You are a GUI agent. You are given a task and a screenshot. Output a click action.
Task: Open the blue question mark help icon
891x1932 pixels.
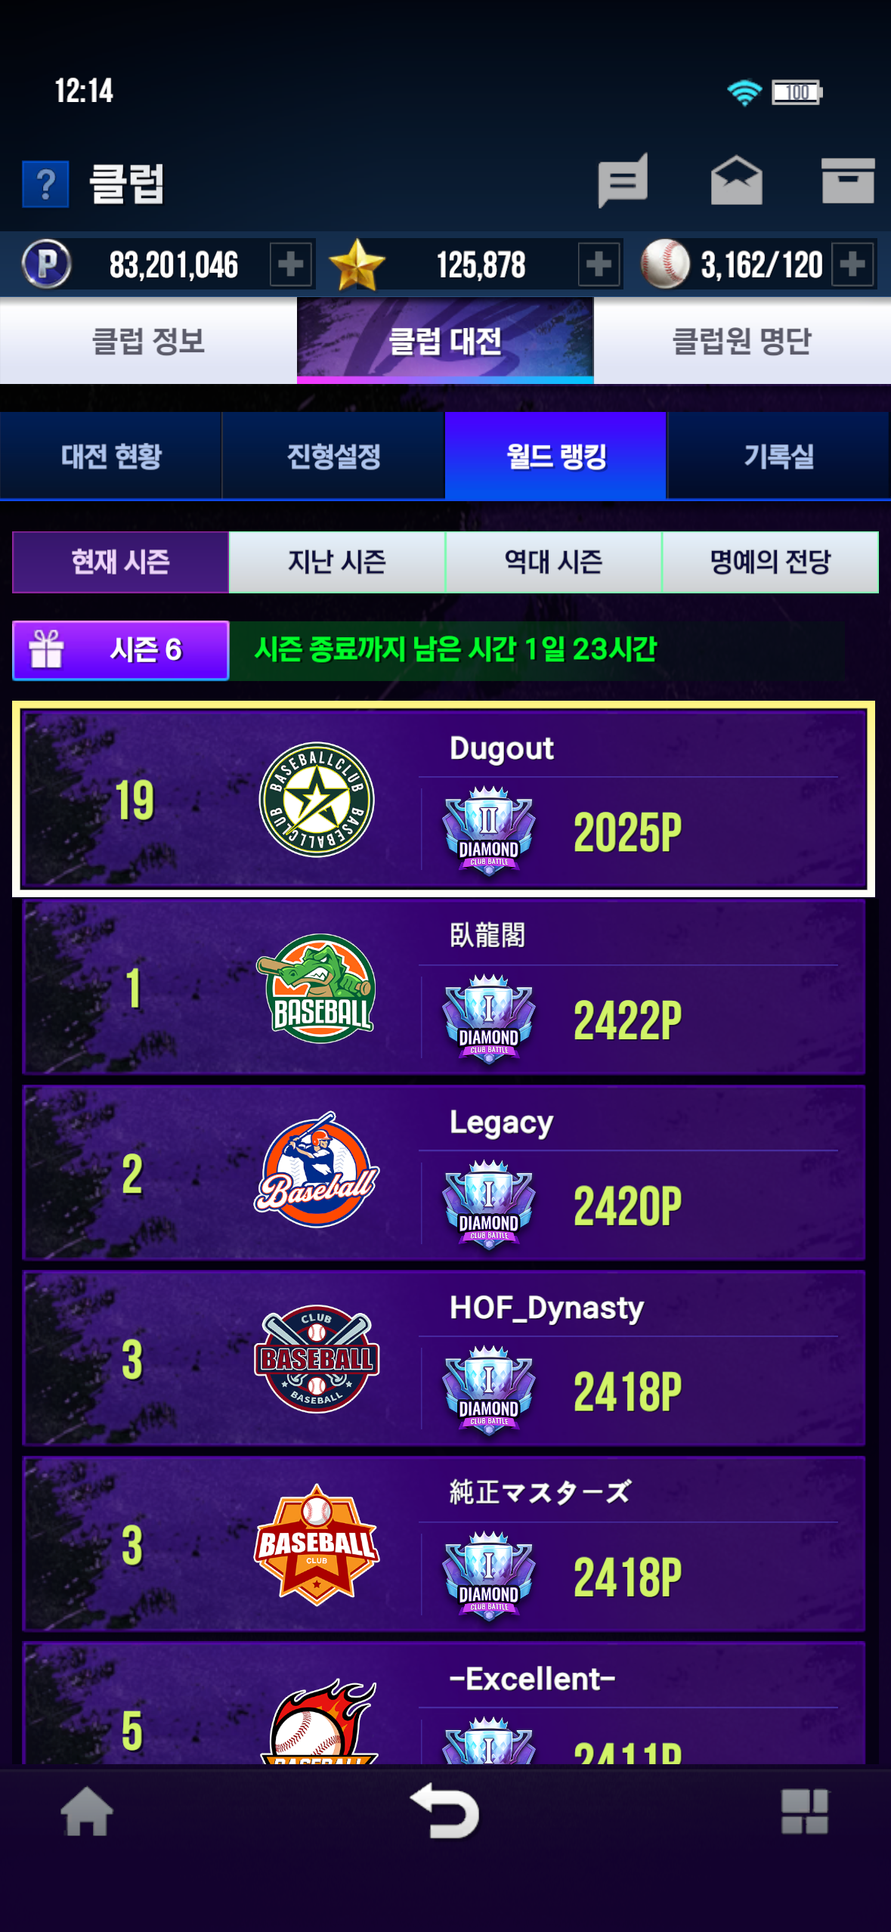pyautogui.click(x=45, y=184)
